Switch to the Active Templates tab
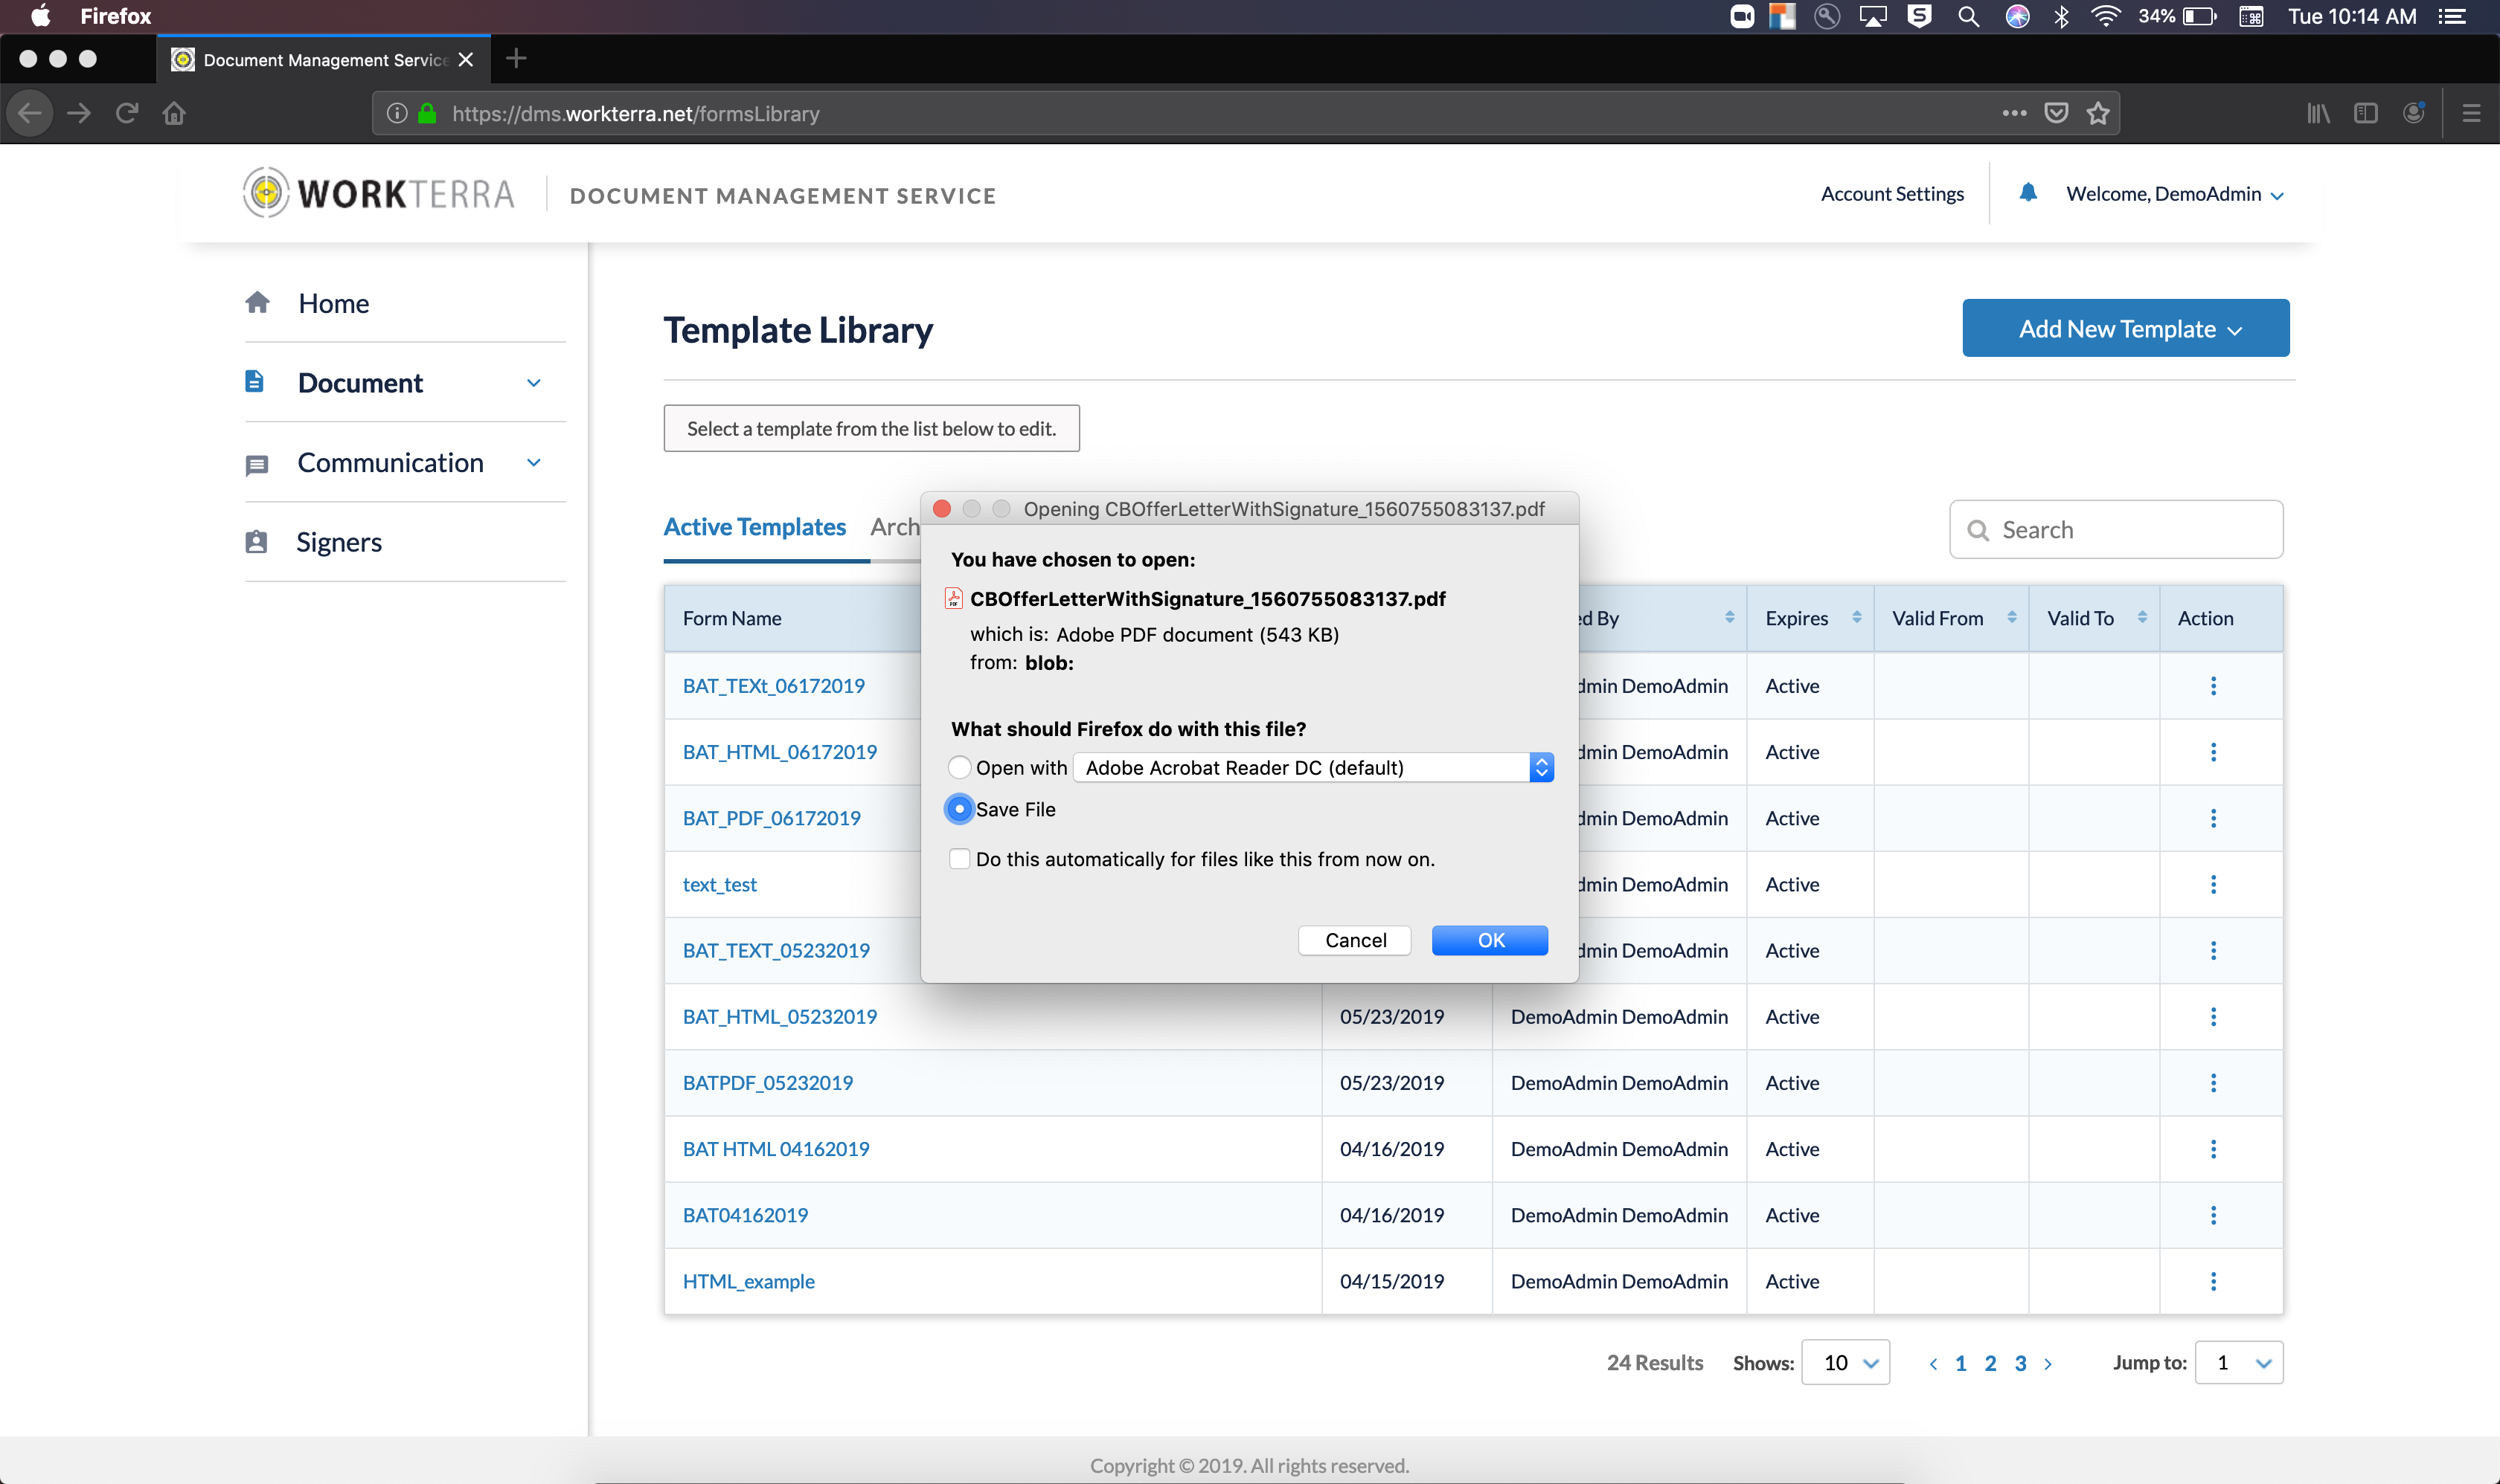Screen dimensions: 2500x1484 [754, 527]
